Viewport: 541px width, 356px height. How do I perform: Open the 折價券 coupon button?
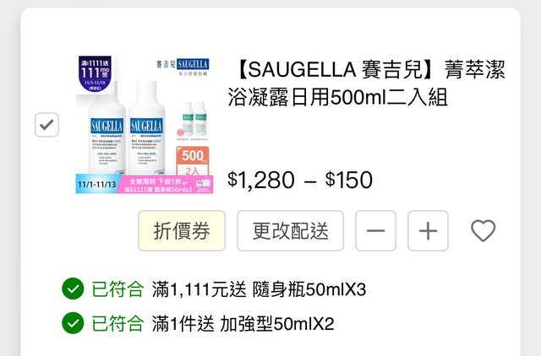(x=182, y=230)
